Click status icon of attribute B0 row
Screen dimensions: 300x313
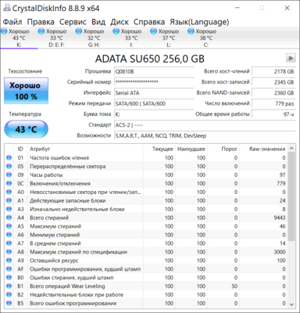point(9,278)
